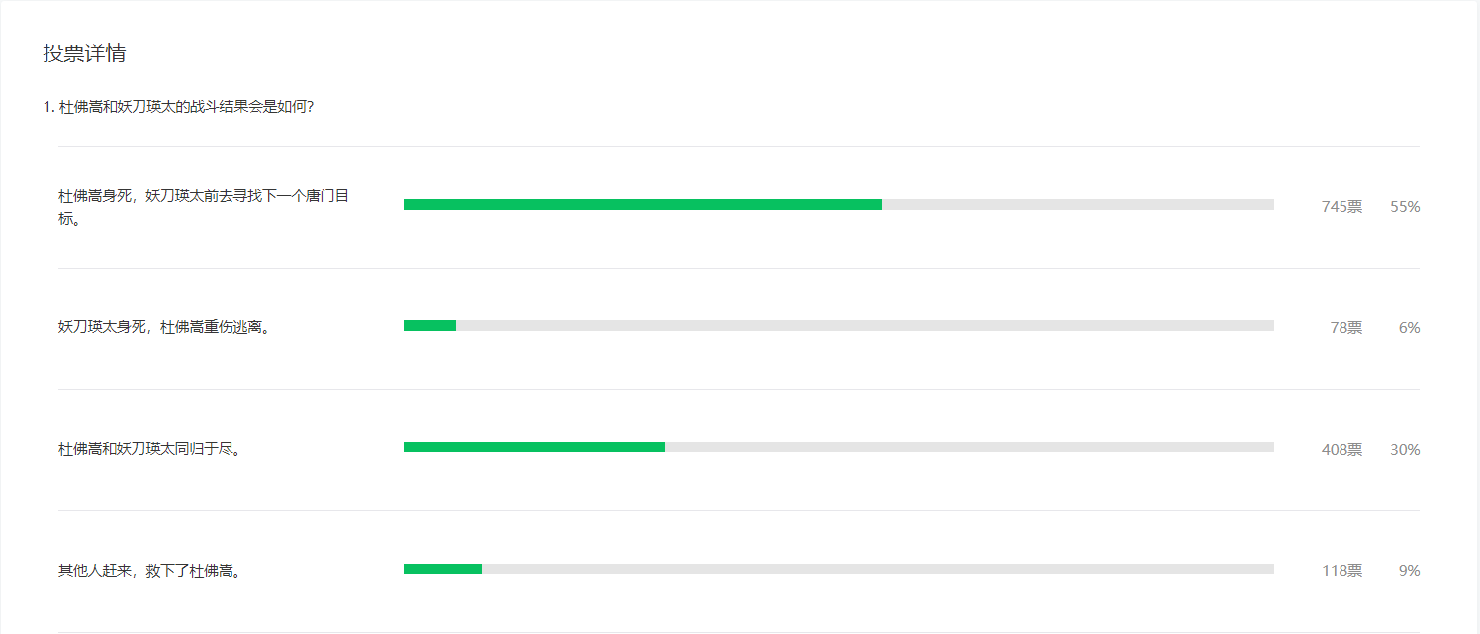This screenshot has width=1480, height=634.
Task: Click gray unfilled part of 同归于尽 bar
Action: tap(970, 447)
